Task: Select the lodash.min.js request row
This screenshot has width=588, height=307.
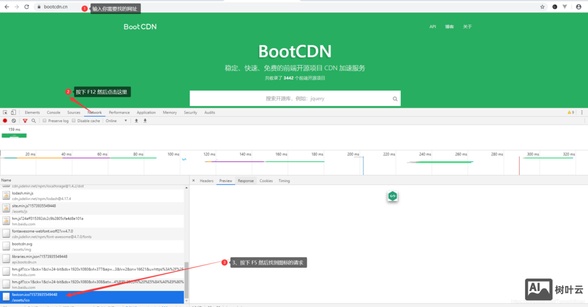Action: (92, 196)
